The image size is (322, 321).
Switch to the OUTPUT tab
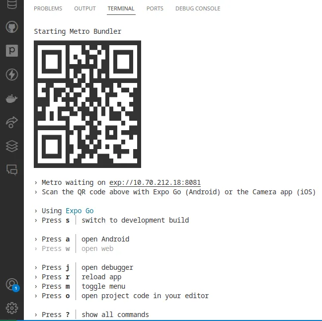tap(85, 8)
